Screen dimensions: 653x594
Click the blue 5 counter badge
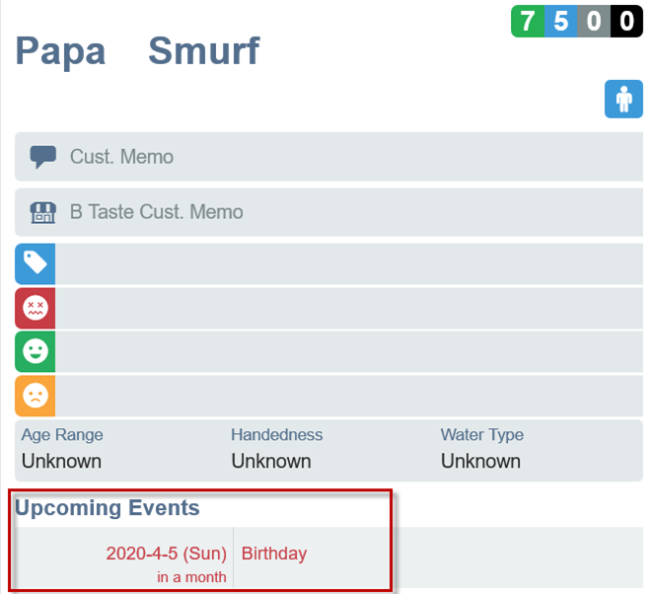click(x=560, y=22)
